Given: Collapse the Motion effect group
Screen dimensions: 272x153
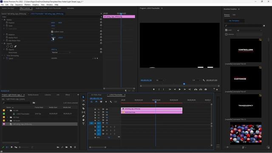Looking at the screenshot, I should (x=3, y=20).
